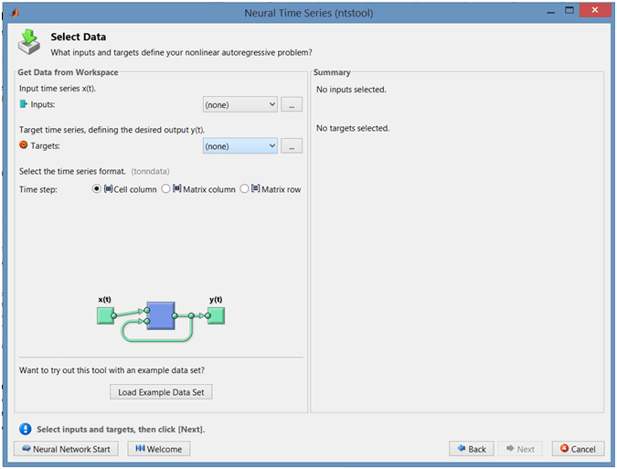This screenshot has height=469, width=617.
Task: Browse for Inputs with ellipsis button
Action: point(292,105)
